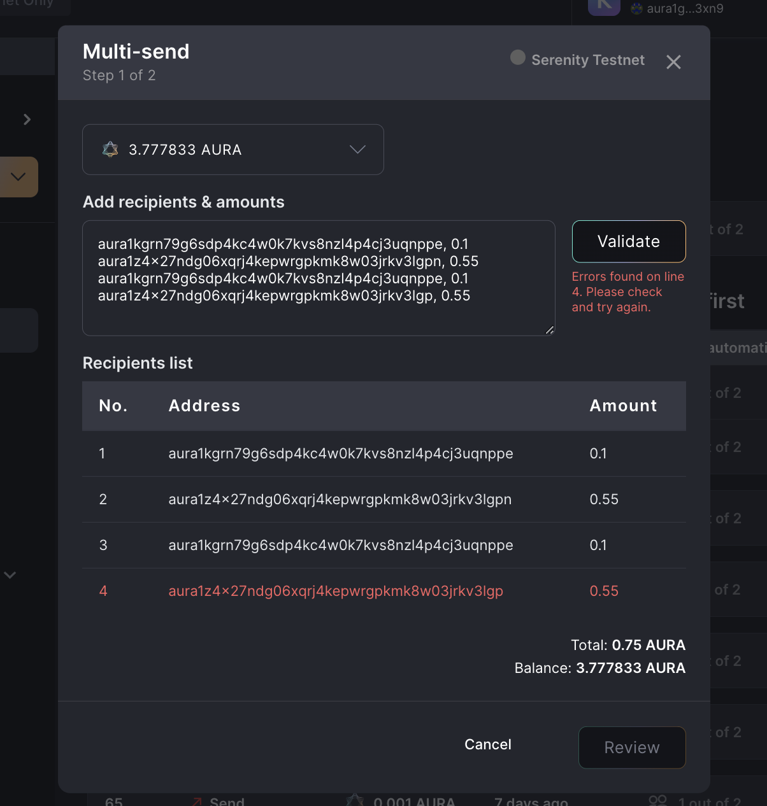Open the AURA token selection dropdown
Image resolution: width=767 pixels, height=806 pixels.
(x=357, y=150)
